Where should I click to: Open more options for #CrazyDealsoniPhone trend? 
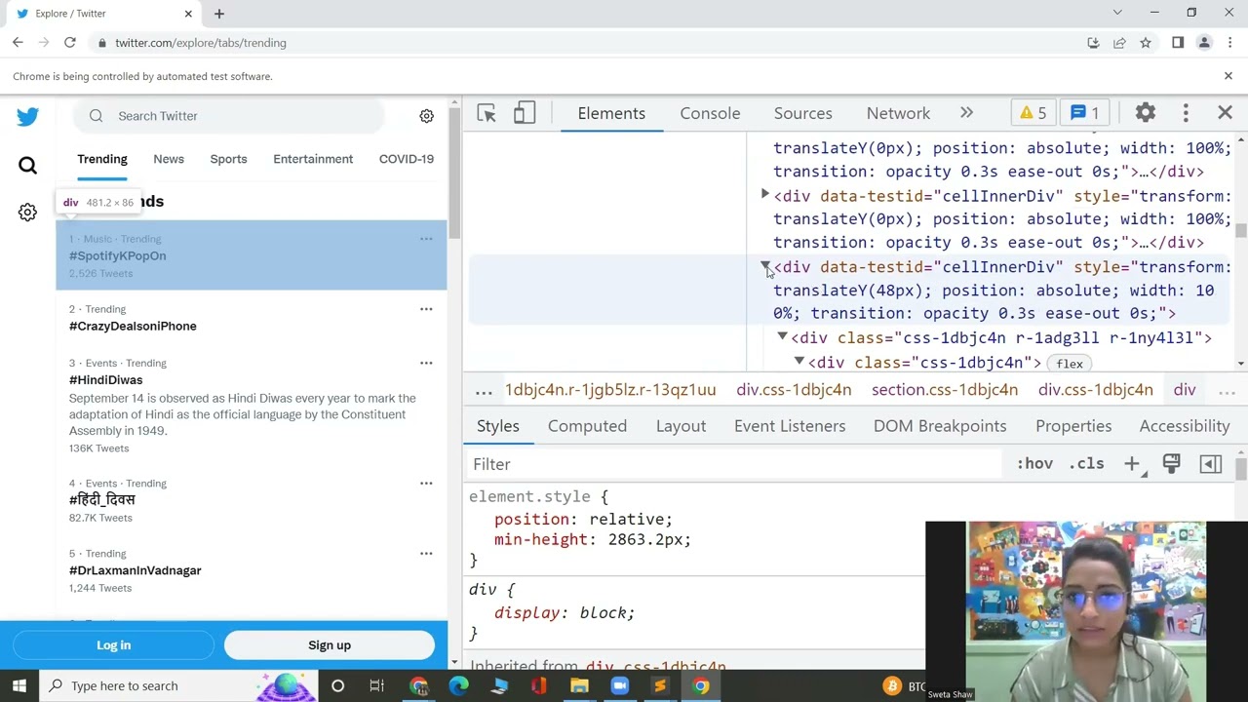[x=426, y=309]
